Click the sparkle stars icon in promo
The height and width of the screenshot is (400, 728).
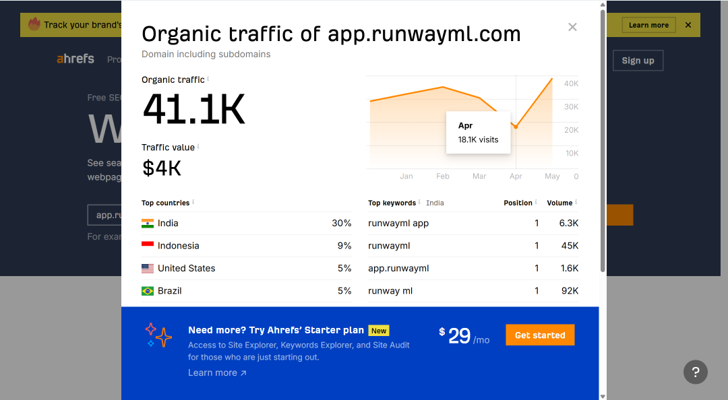[x=158, y=335]
